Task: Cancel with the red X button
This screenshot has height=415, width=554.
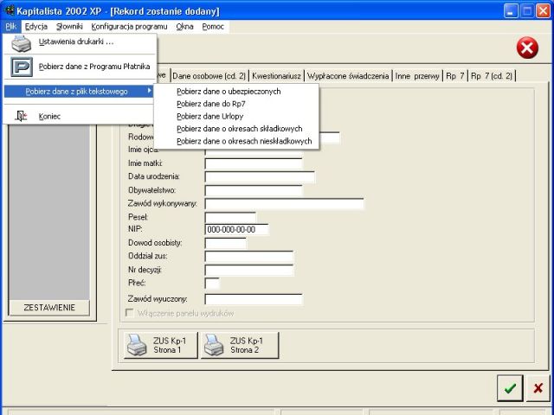Action: tap(538, 388)
